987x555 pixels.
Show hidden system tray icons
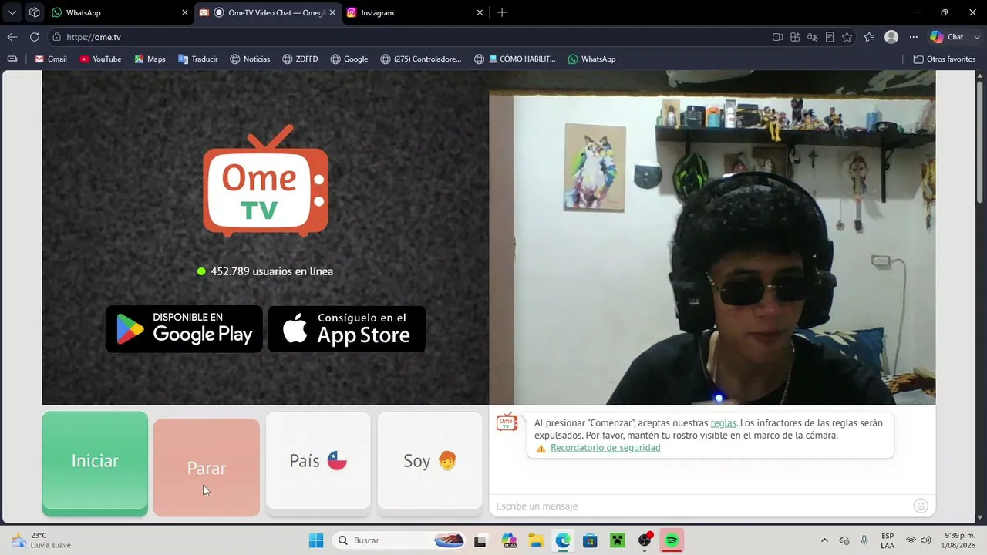coord(824,540)
